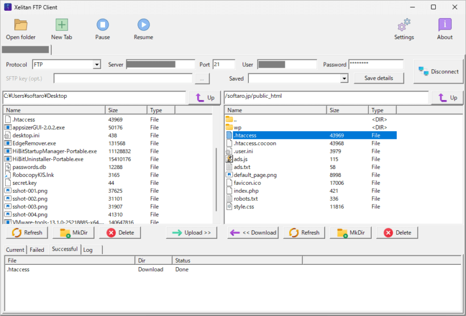The height and width of the screenshot is (316, 466).
Task: Sort local list by Name column
Action: click(54, 110)
